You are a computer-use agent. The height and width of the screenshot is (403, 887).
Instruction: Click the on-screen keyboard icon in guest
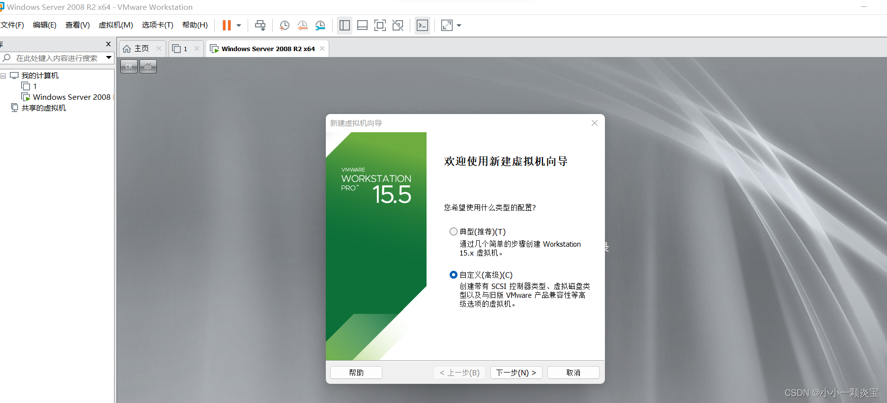148,66
